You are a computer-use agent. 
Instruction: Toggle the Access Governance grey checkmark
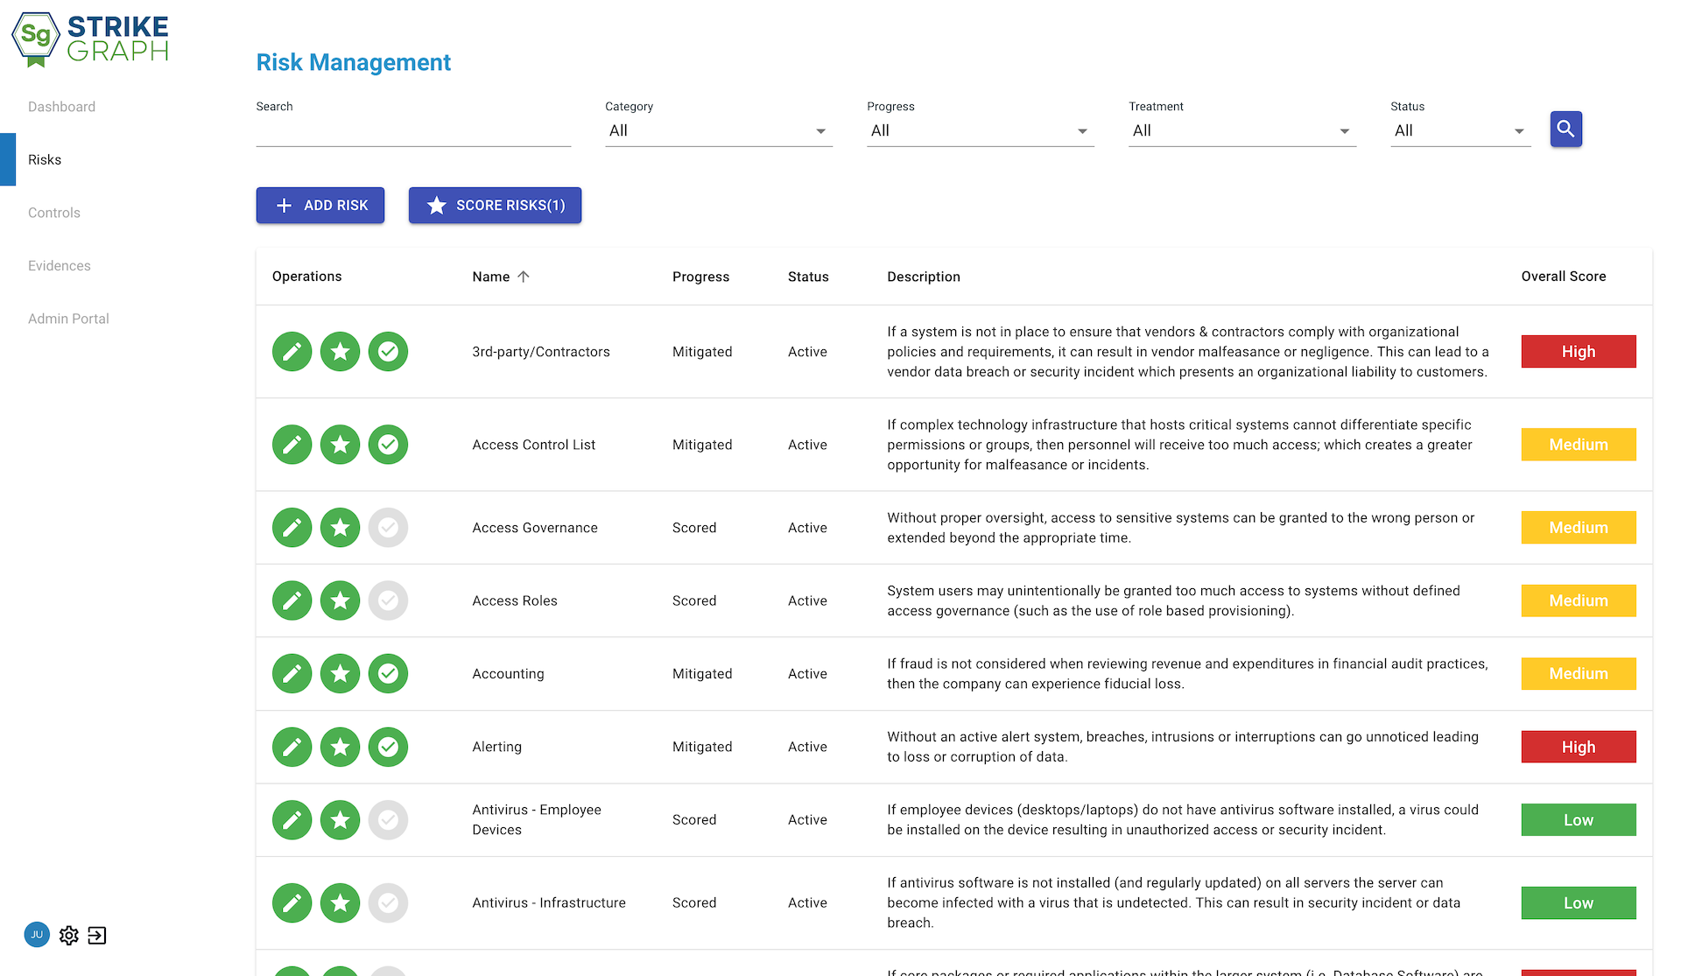click(388, 528)
